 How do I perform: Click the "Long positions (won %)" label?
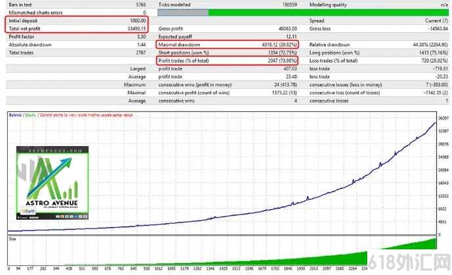[x=334, y=53]
